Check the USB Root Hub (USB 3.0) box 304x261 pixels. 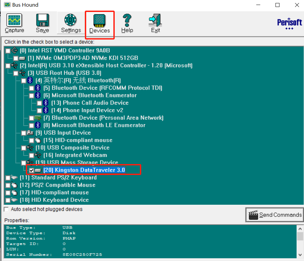(x=16, y=73)
